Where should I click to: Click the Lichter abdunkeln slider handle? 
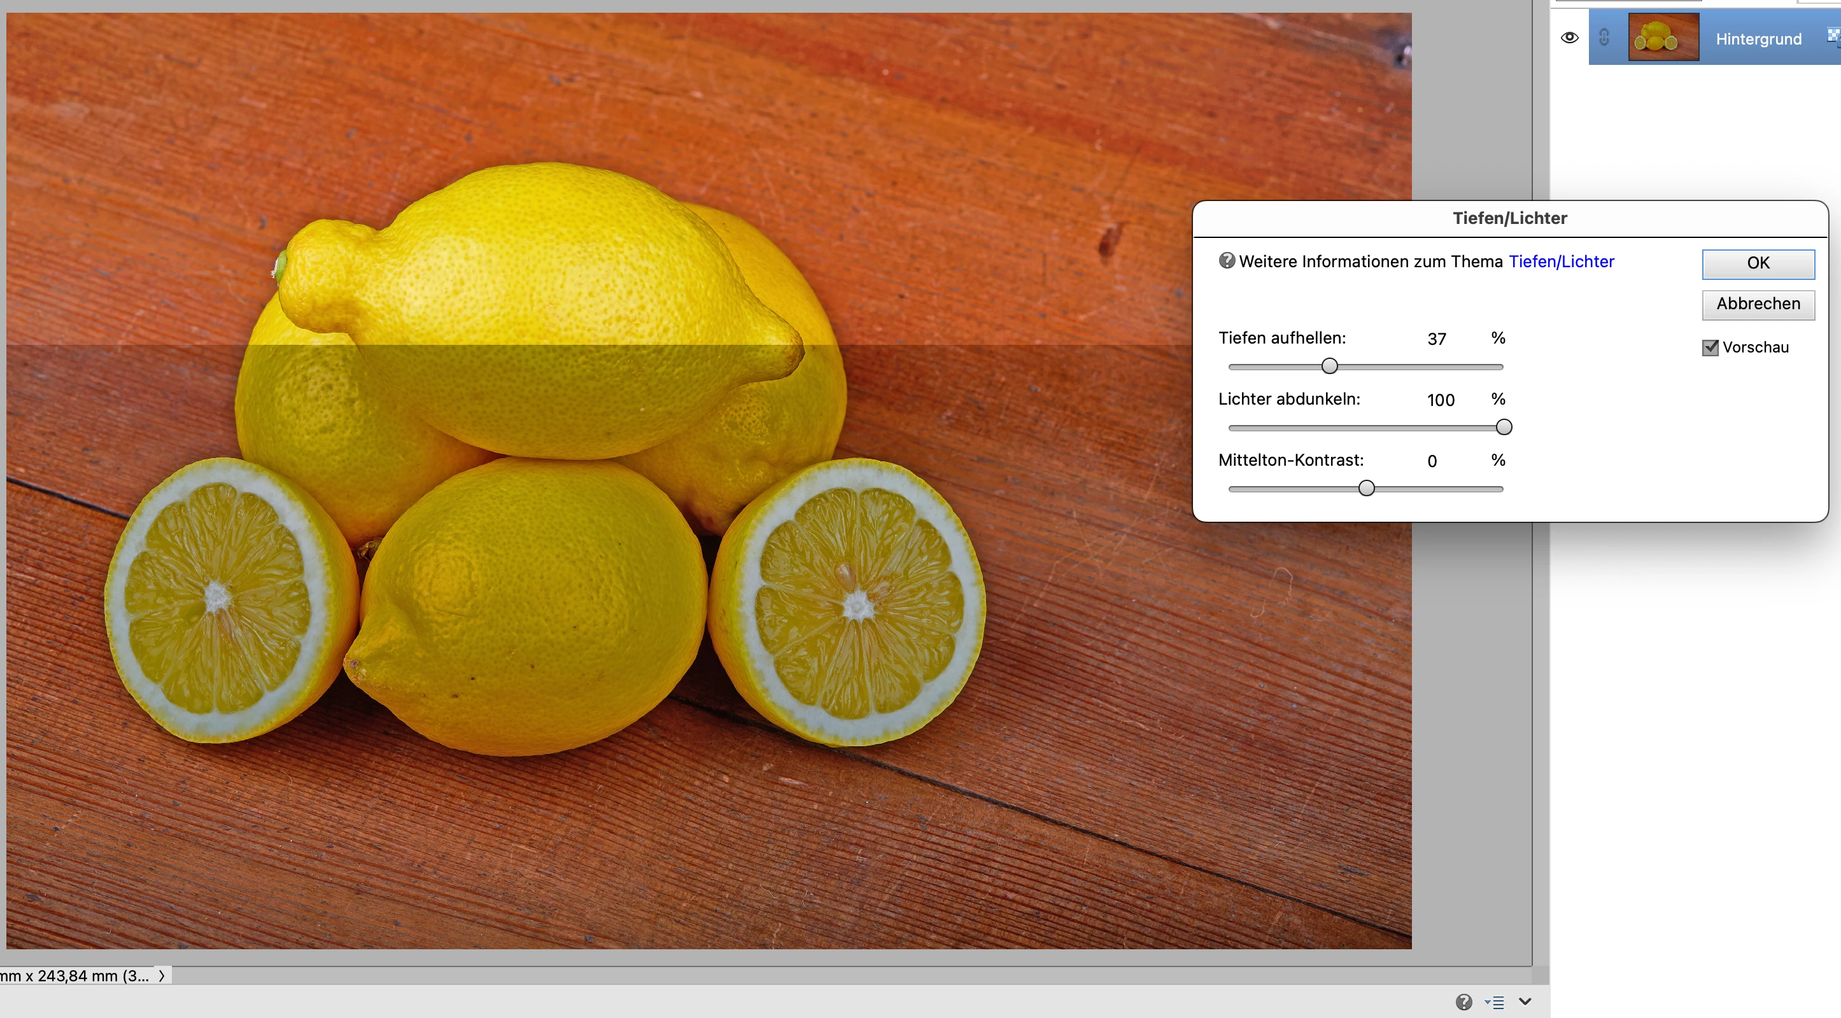(1504, 427)
